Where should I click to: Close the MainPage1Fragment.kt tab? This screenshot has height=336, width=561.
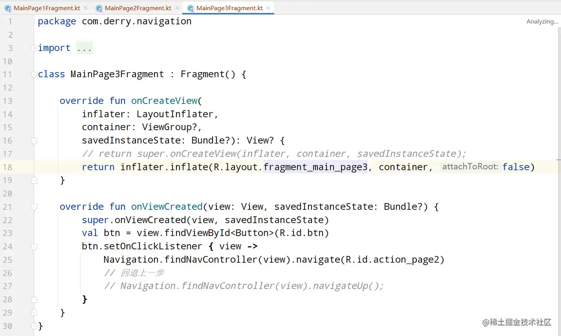(x=86, y=8)
